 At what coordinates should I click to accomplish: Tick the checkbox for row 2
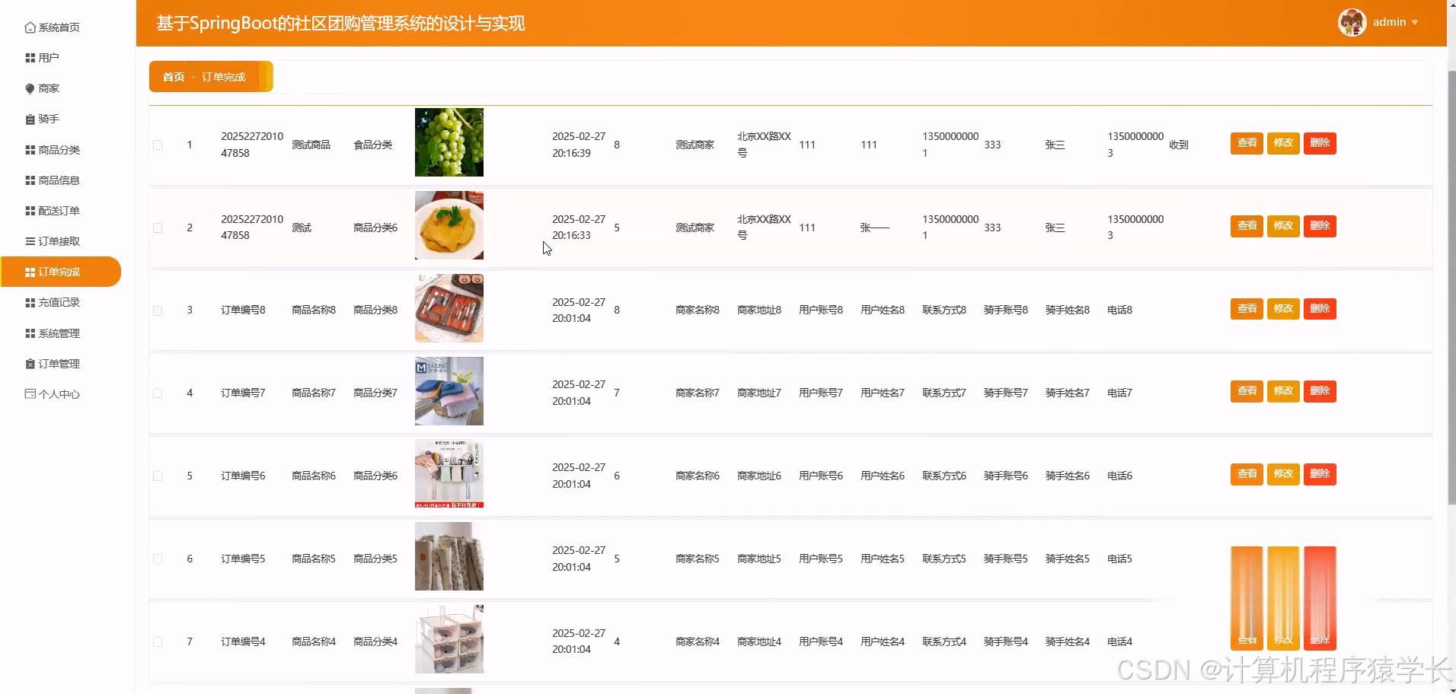(x=158, y=228)
